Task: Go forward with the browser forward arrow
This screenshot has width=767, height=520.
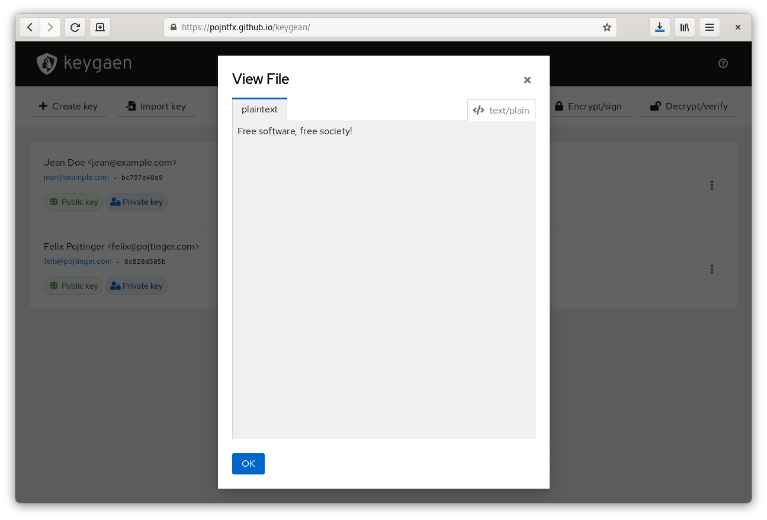Action: 50,27
